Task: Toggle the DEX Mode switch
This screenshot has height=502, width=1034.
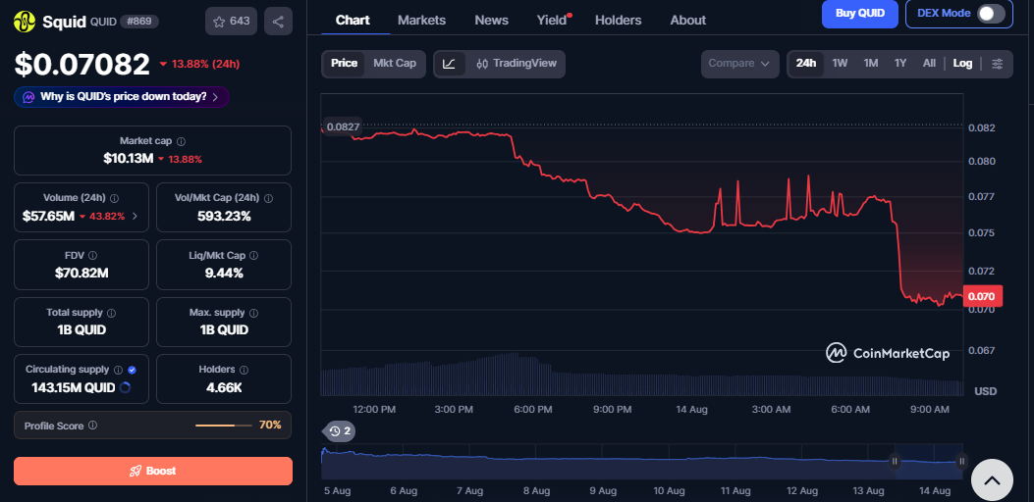Action: tap(991, 13)
